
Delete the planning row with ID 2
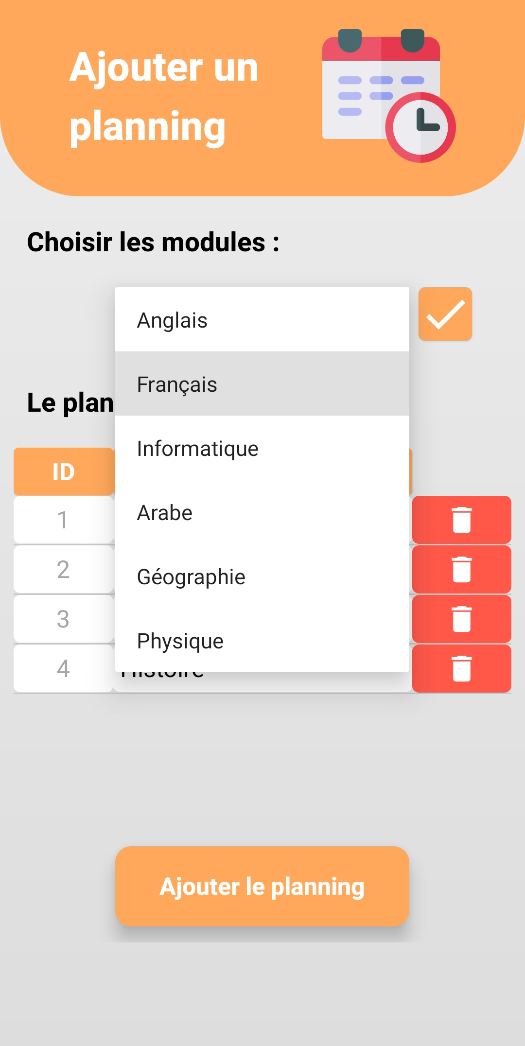pyautogui.click(x=460, y=569)
